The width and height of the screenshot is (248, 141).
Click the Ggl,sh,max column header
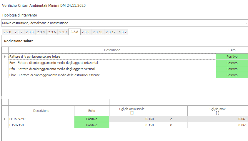click(217, 111)
